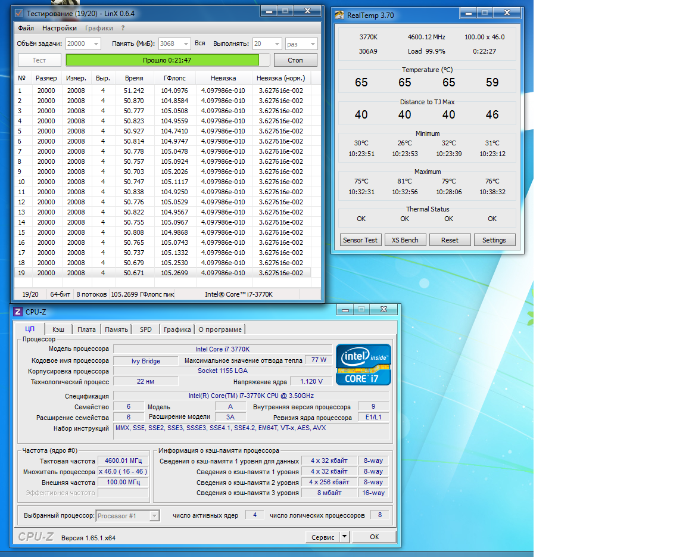Click the 4600.01 МГц clock speed field

pyautogui.click(x=123, y=460)
